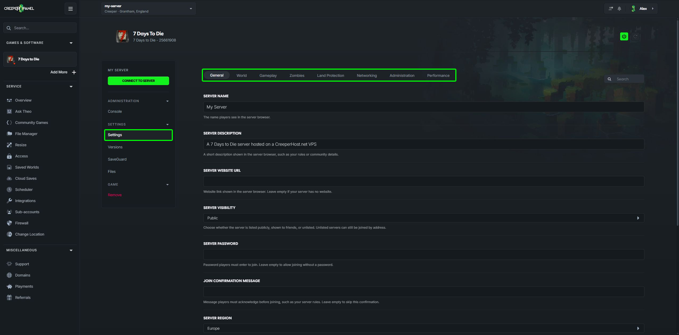
Task: Click the green power button icon
Action: pos(624,36)
